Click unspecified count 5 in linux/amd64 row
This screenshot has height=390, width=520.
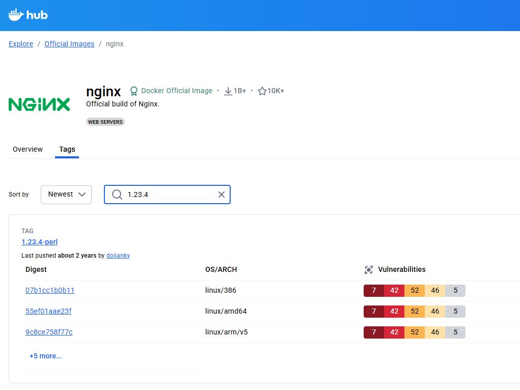coord(455,312)
